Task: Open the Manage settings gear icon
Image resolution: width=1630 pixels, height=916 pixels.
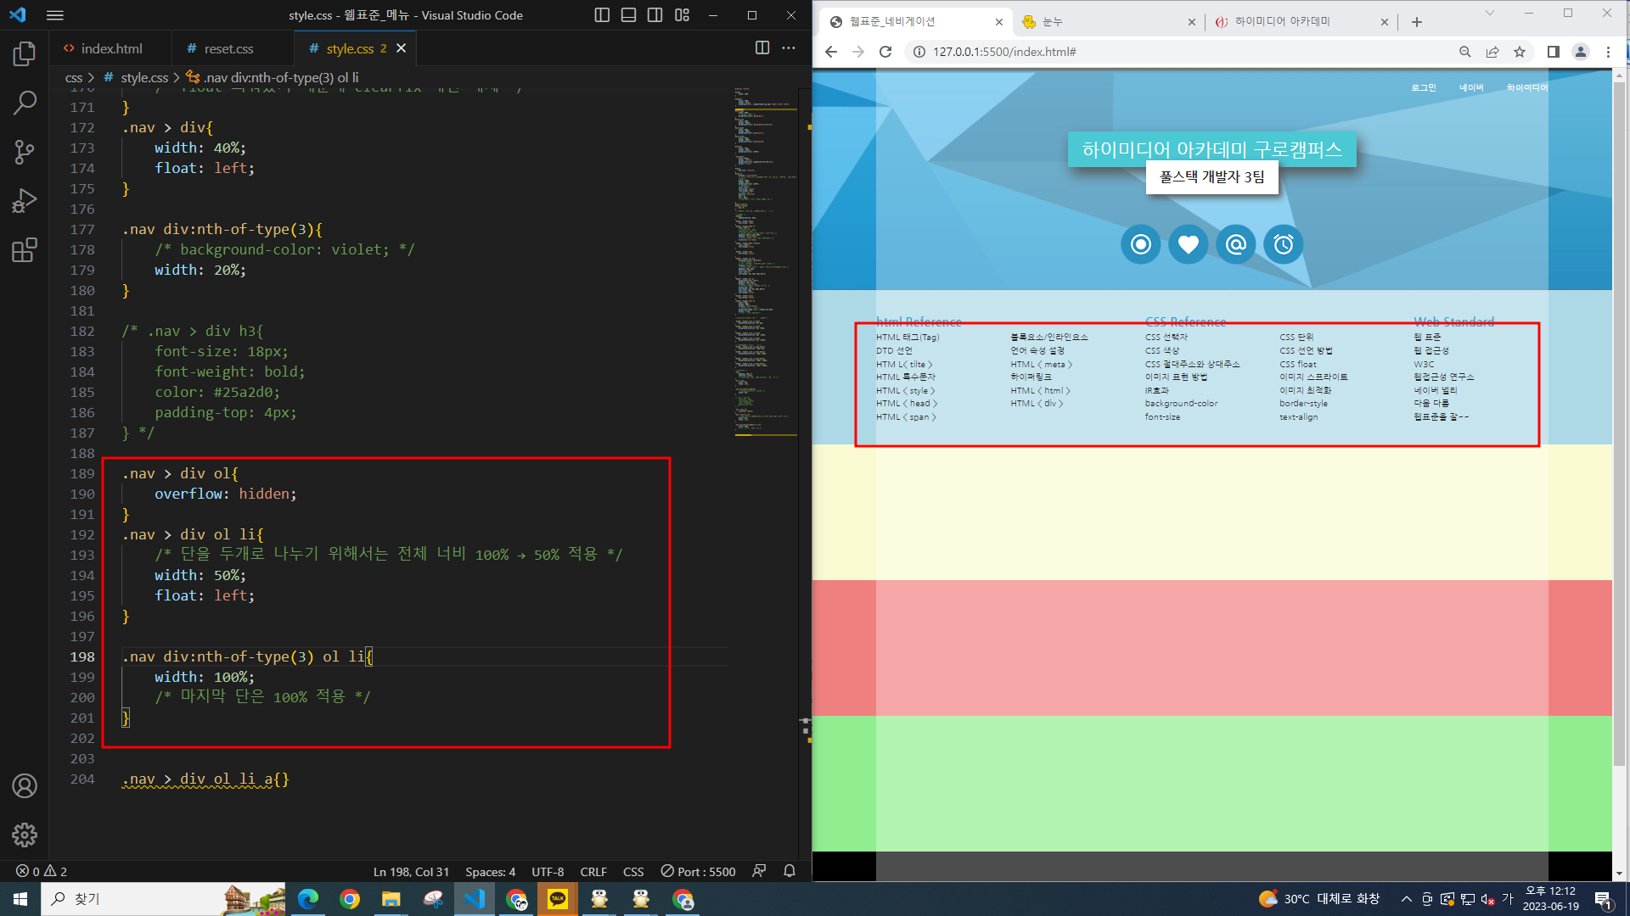Action: coord(25,835)
